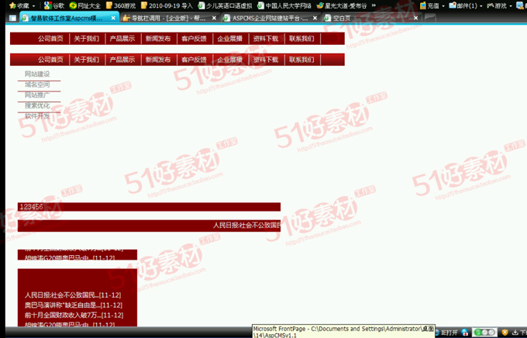527x338 pixels.
Task: Open the 软件开发 sidebar link
Action: (37, 116)
